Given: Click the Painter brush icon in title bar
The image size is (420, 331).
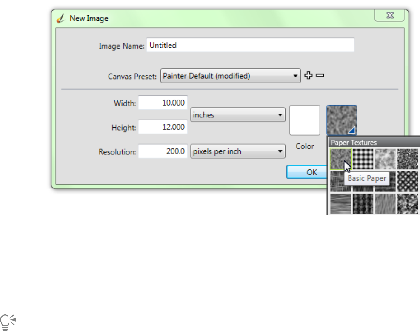Looking at the screenshot, I should click(x=61, y=18).
